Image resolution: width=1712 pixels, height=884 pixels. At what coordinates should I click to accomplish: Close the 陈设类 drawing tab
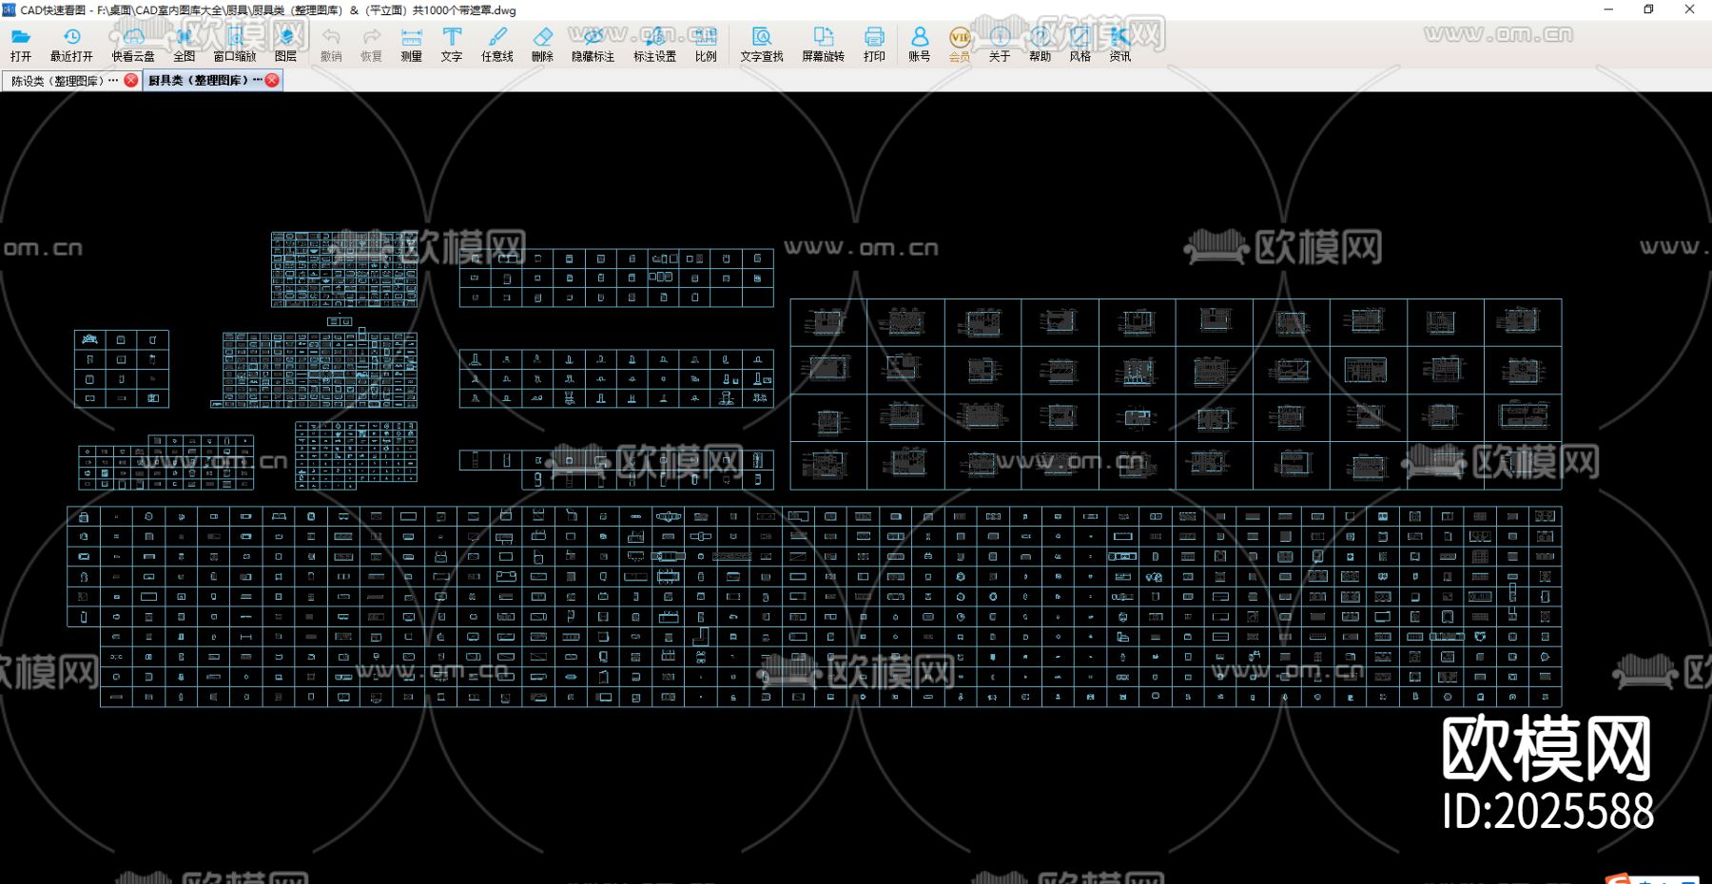pos(131,81)
